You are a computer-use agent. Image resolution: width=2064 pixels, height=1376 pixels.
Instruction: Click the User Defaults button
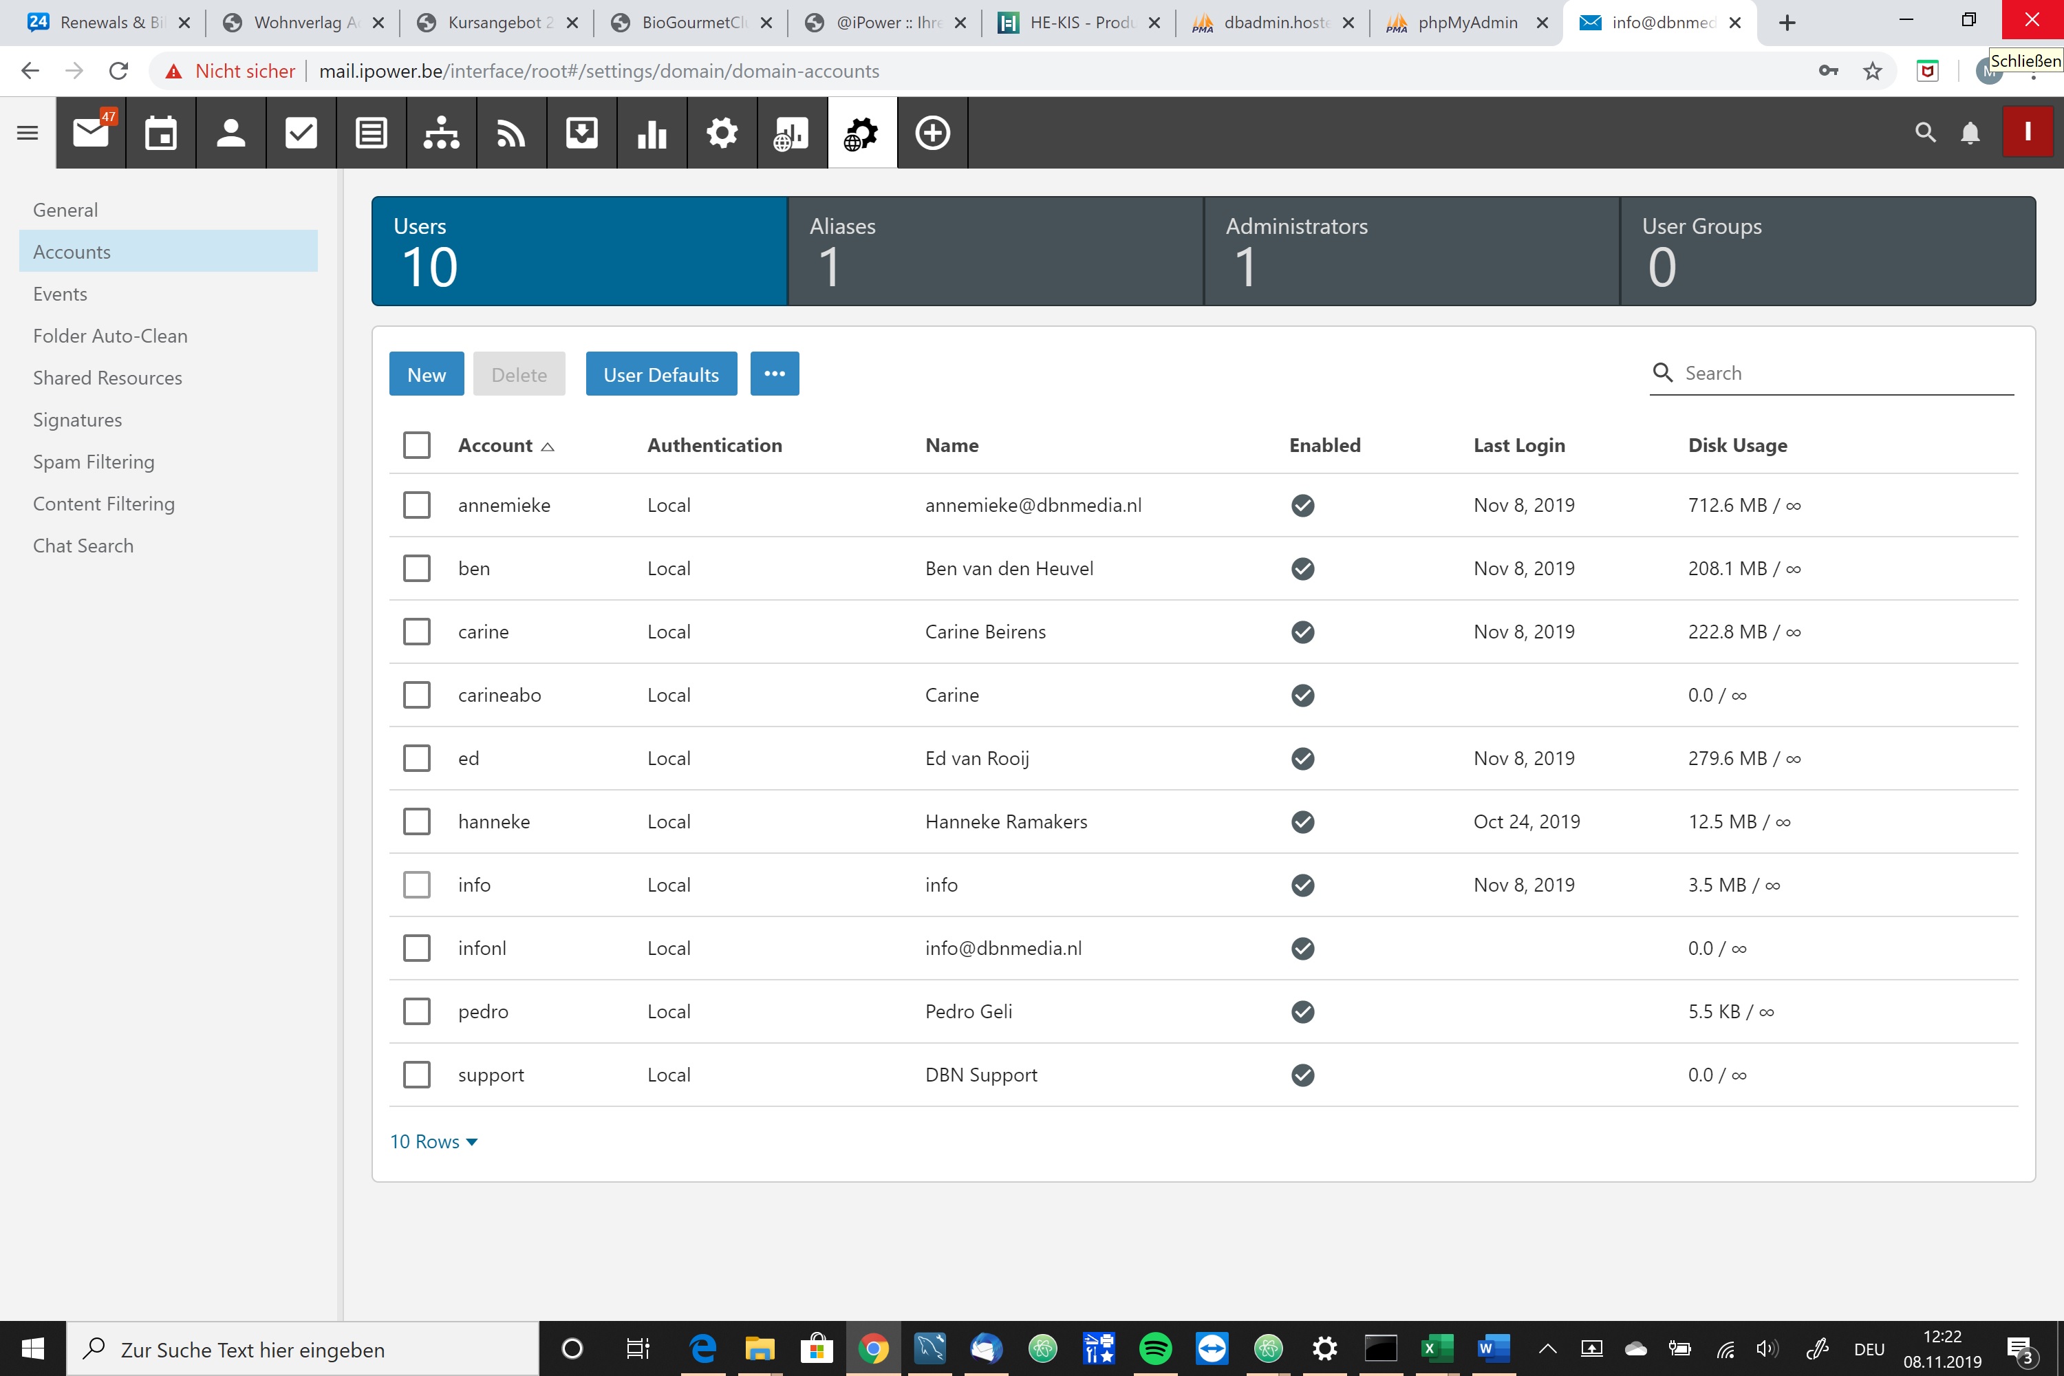[x=660, y=375]
